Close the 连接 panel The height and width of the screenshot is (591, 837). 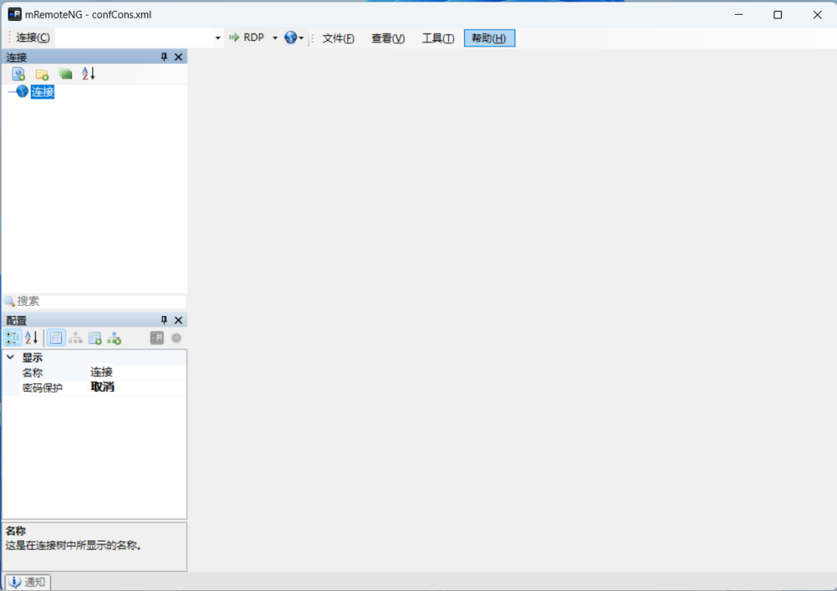pyautogui.click(x=178, y=57)
